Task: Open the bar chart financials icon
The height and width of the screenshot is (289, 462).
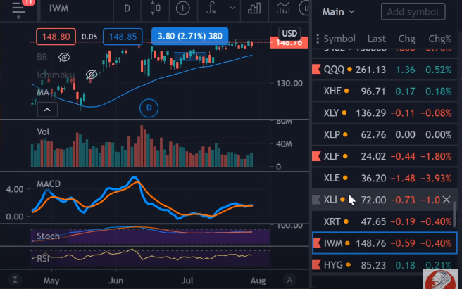Action: 254,8
